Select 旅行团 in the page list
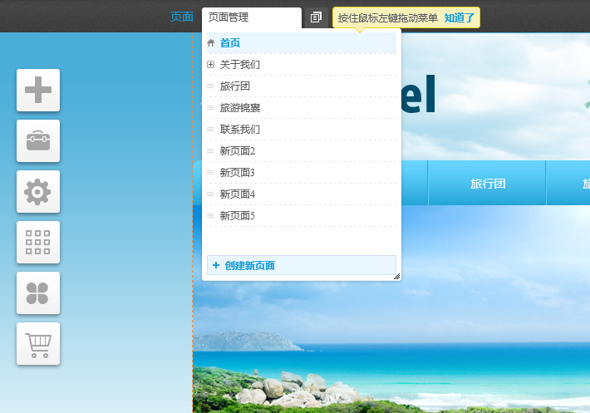590x413 pixels. coord(235,86)
